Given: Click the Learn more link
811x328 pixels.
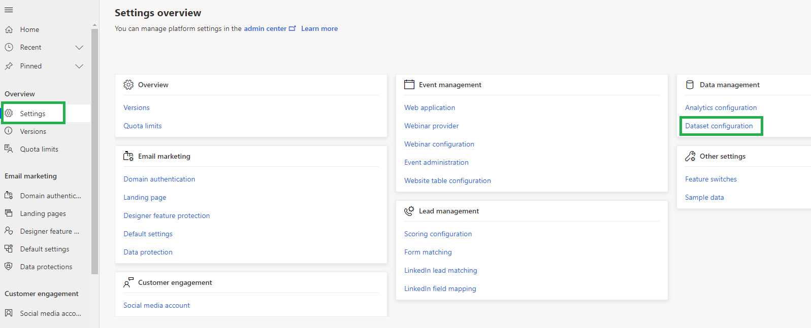Looking at the screenshot, I should tap(319, 29).
